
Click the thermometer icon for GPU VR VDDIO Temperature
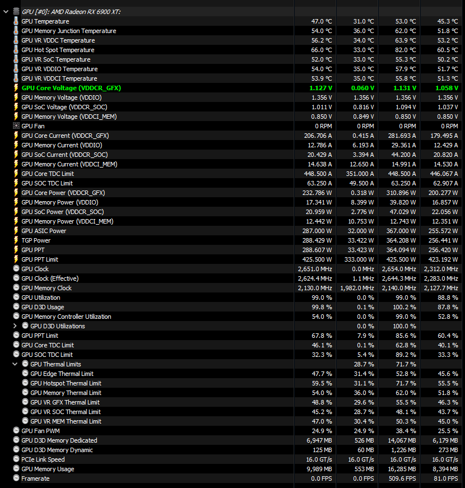tap(16, 69)
